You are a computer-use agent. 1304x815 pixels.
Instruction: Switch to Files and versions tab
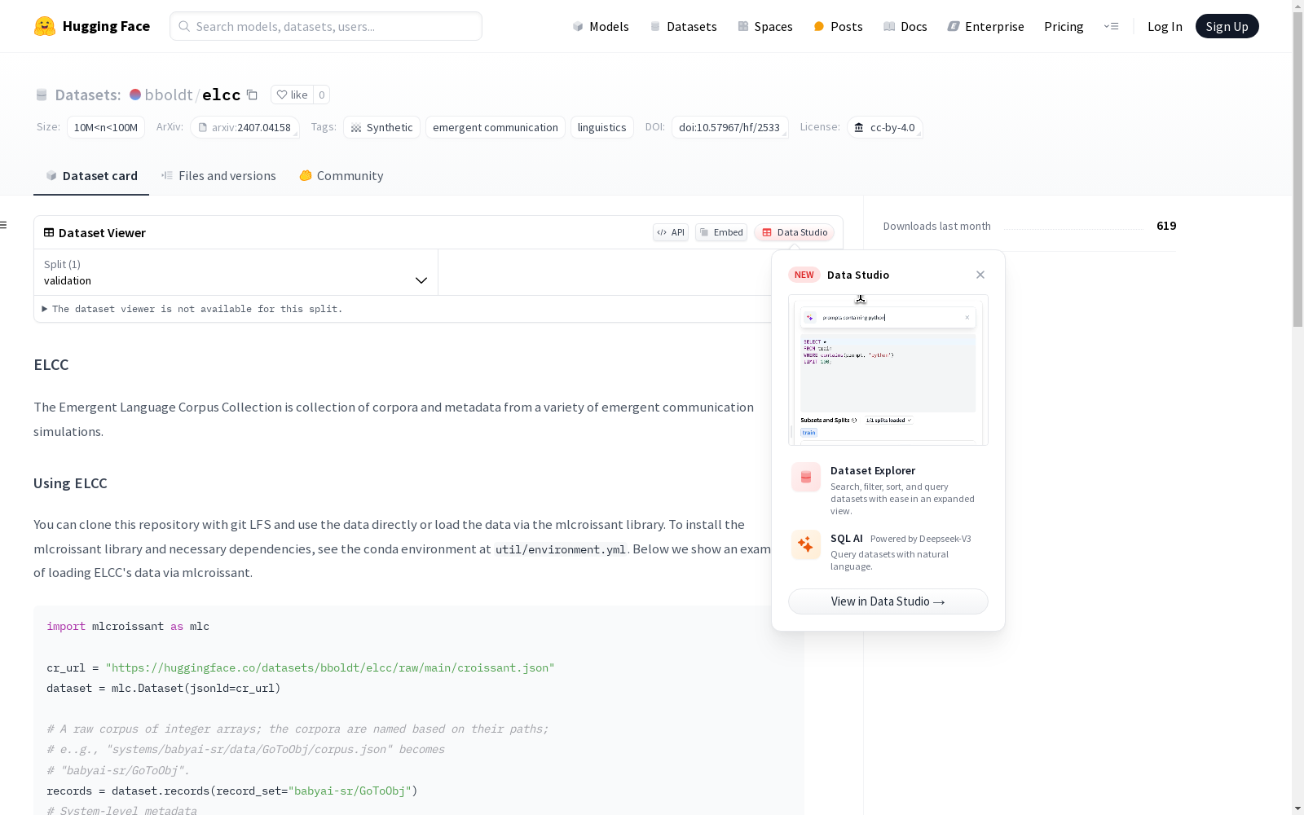click(x=218, y=176)
